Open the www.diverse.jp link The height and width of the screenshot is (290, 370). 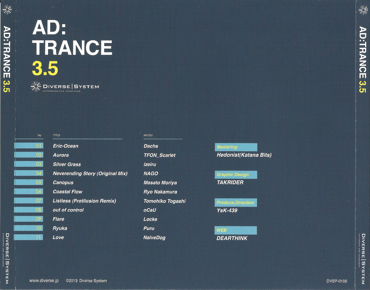pos(44,281)
